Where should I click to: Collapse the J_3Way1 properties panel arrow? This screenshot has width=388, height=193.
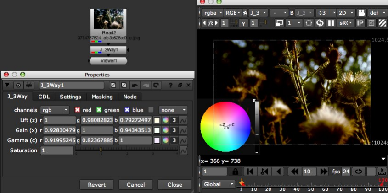7,85
